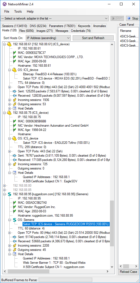Screen dimensions: 140x283
Task: Open the Help menu
Action: pos(30,11)
